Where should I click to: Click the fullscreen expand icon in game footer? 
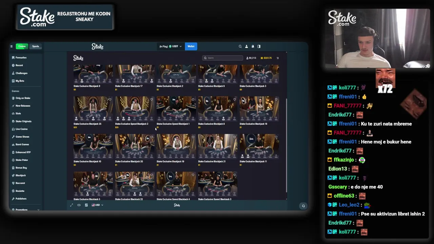[72, 205]
